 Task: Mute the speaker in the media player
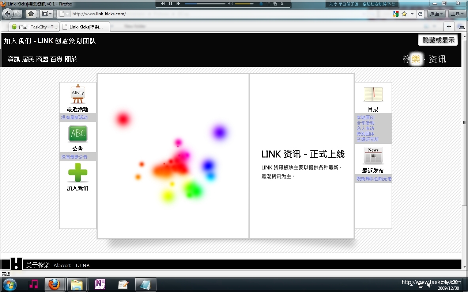tap(231, 4)
